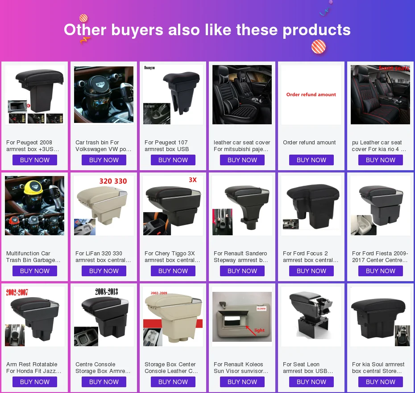View the Honda Fit Jazz 2002-2007 armrest thumbnail
The width and height of the screenshot is (415, 393).
[35, 317]
